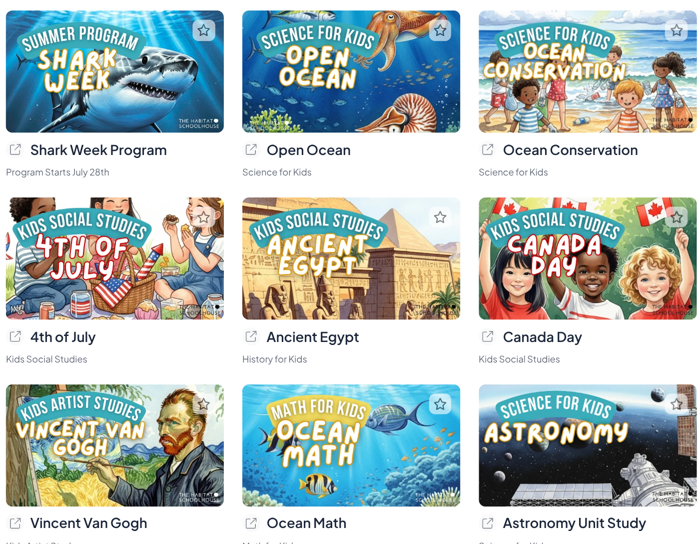Click star icon on Ocean Math card
Image resolution: width=699 pixels, height=544 pixels.
(x=440, y=404)
